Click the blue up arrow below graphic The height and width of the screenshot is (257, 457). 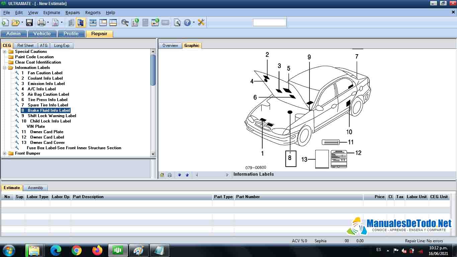tap(187, 175)
